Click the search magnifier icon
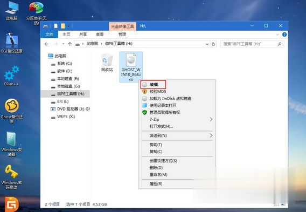This screenshot has width=306, height=212. pyautogui.click(x=280, y=44)
